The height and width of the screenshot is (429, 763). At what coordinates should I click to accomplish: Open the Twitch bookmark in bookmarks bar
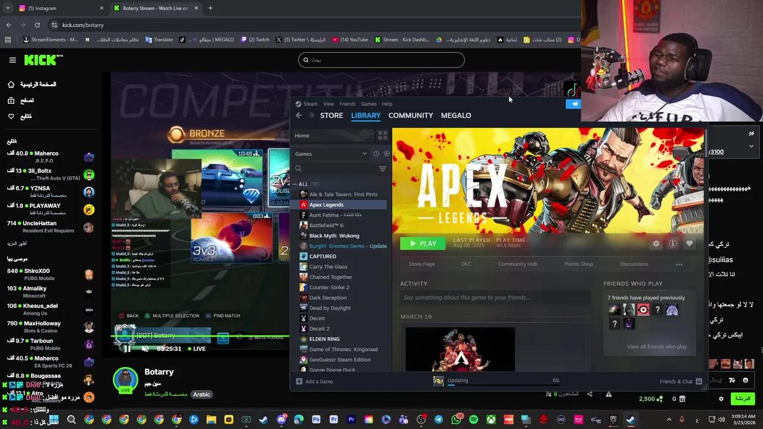click(255, 40)
